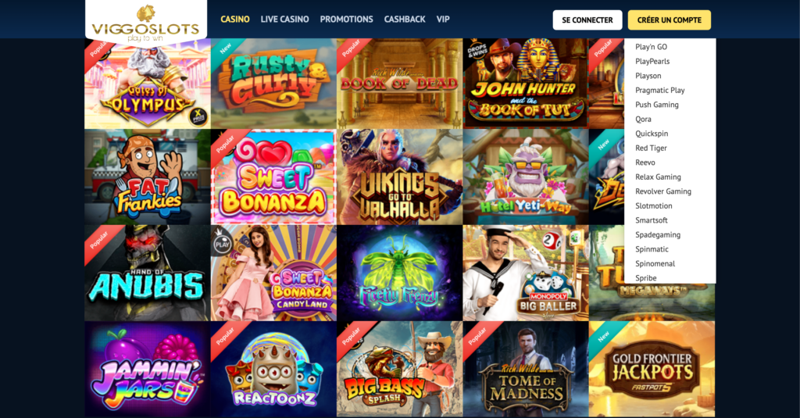Go to the Live Casino tab
The height and width of the screenshot is (418, 800).
tap(284, 20)
